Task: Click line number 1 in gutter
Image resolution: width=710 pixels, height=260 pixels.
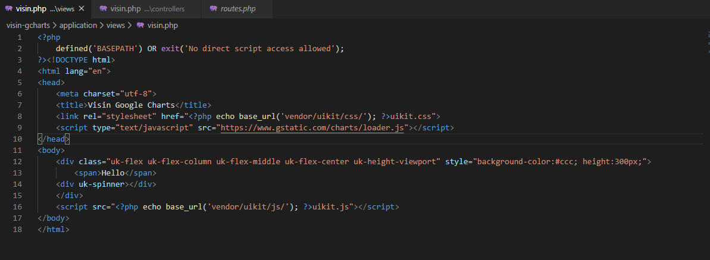Action: point(20,37)
